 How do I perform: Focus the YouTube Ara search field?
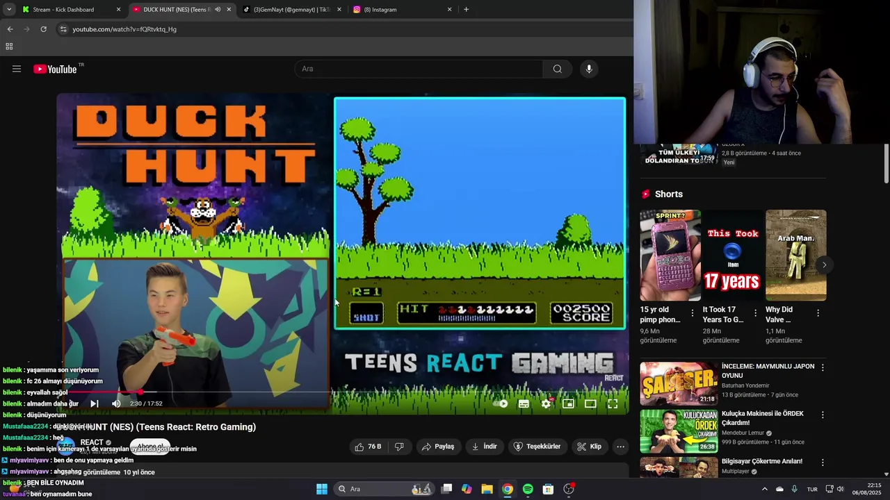click(x=419, y=69)
